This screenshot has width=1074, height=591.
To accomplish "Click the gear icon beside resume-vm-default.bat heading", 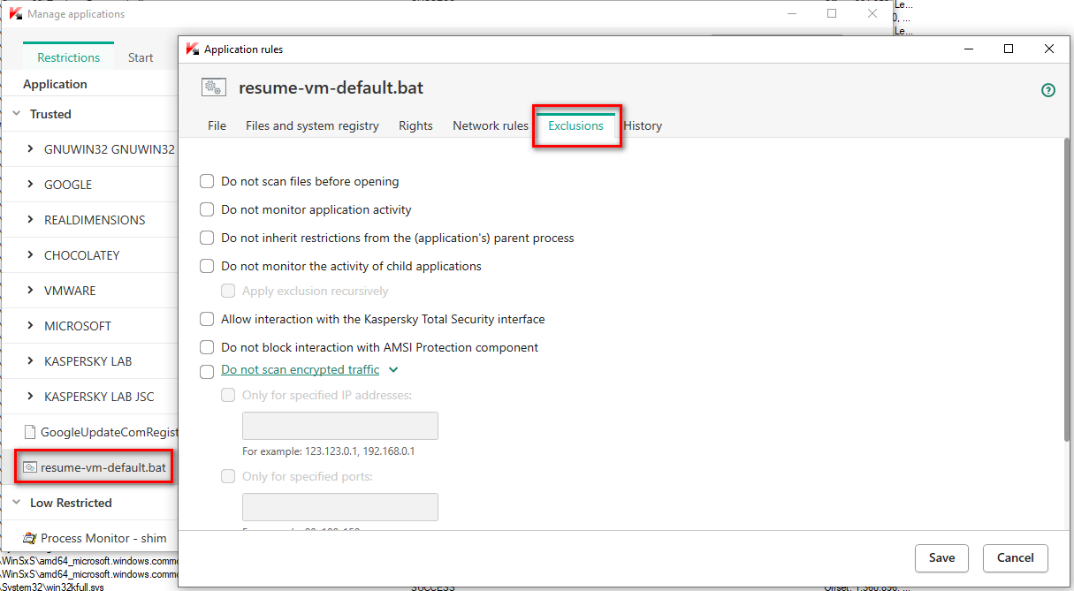I will click(213, 87).
